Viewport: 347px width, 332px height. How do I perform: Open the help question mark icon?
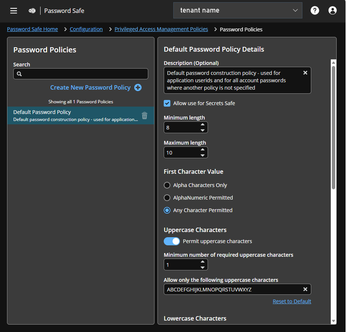(315, 10)
